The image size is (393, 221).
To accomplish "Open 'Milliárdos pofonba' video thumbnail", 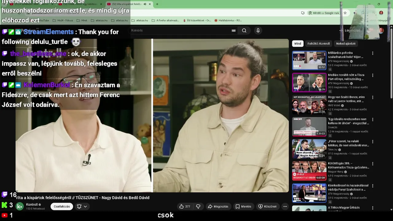I will 309,60.
